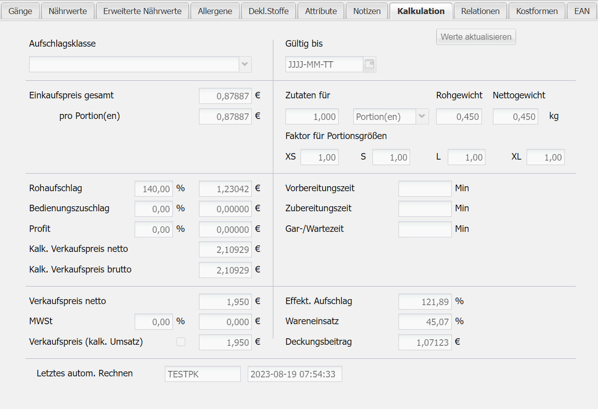Focus the Rohaufschlag percentage field
This screenshot has height=409, width=598.
point(154,189)
